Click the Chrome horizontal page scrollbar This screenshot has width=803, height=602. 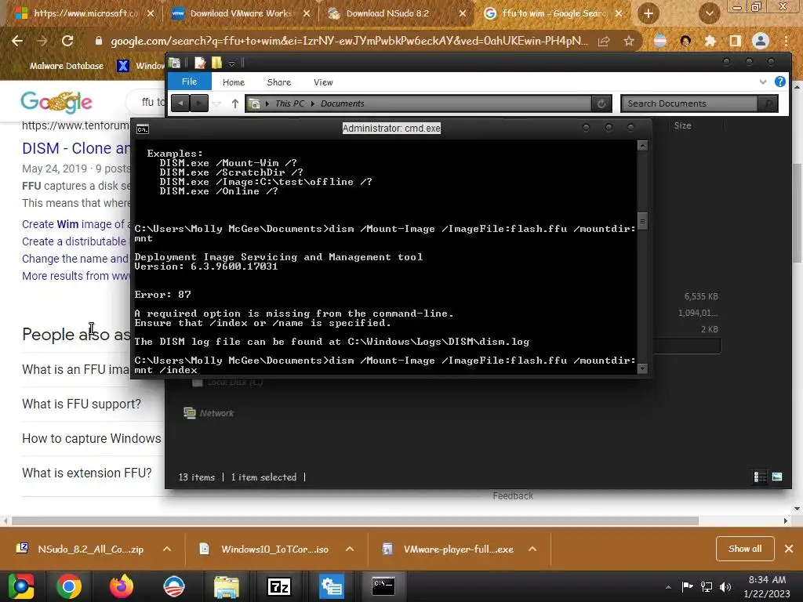pyautogui.click(x=355, y=520)
